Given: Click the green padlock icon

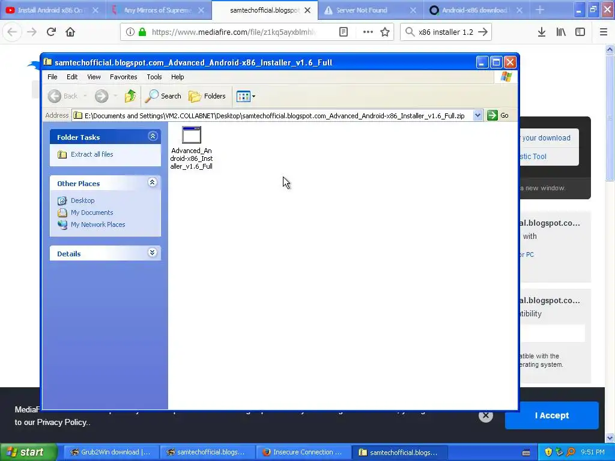Looking at the screenshot, I should pyautogui.click(x=143, y=32).
